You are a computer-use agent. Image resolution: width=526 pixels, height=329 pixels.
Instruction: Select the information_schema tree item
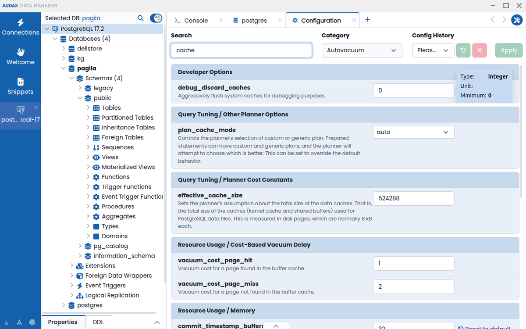124,256
